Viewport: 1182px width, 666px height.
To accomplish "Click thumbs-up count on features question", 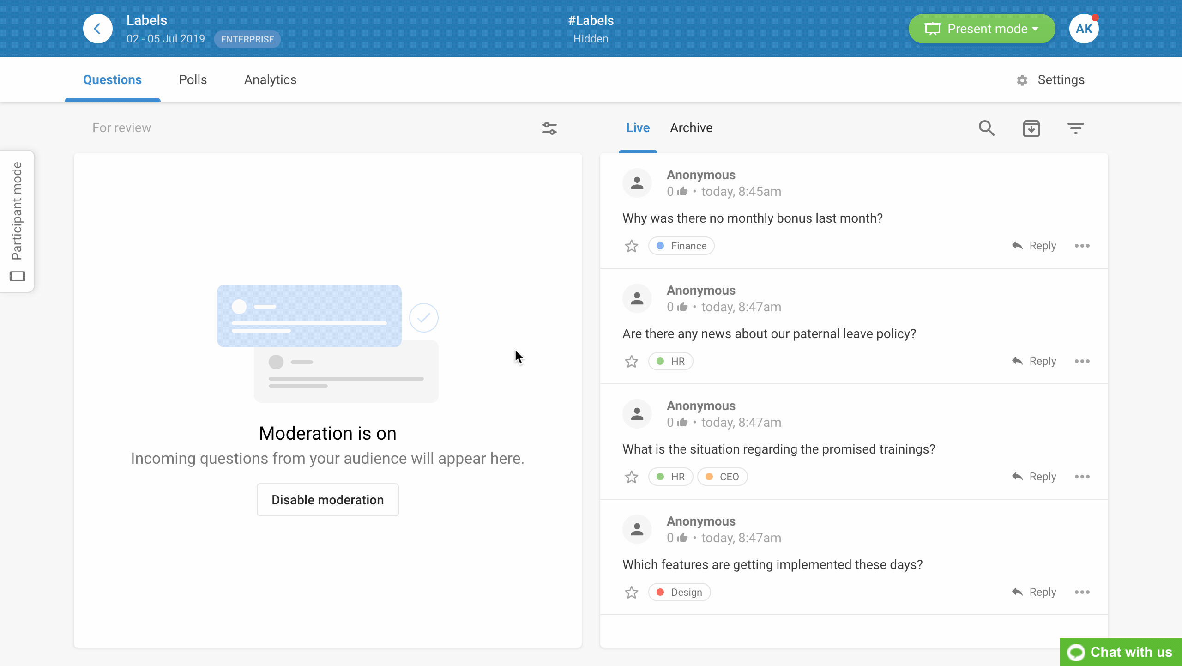I will [x=677, y=538].
